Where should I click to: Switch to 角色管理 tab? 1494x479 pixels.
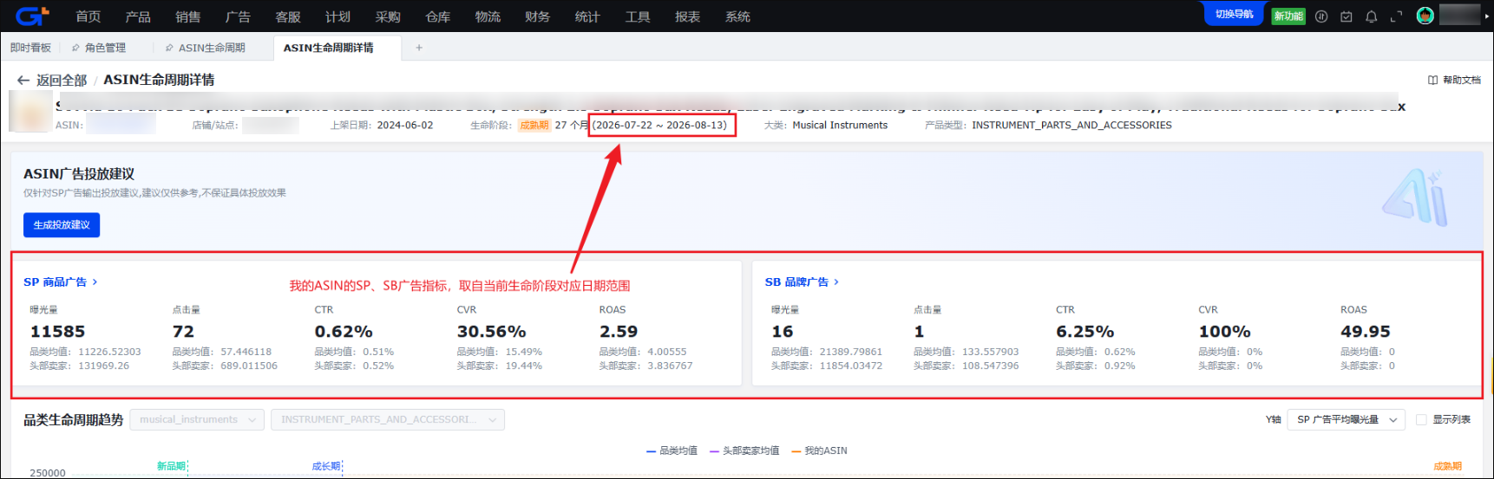coord(105,48)
